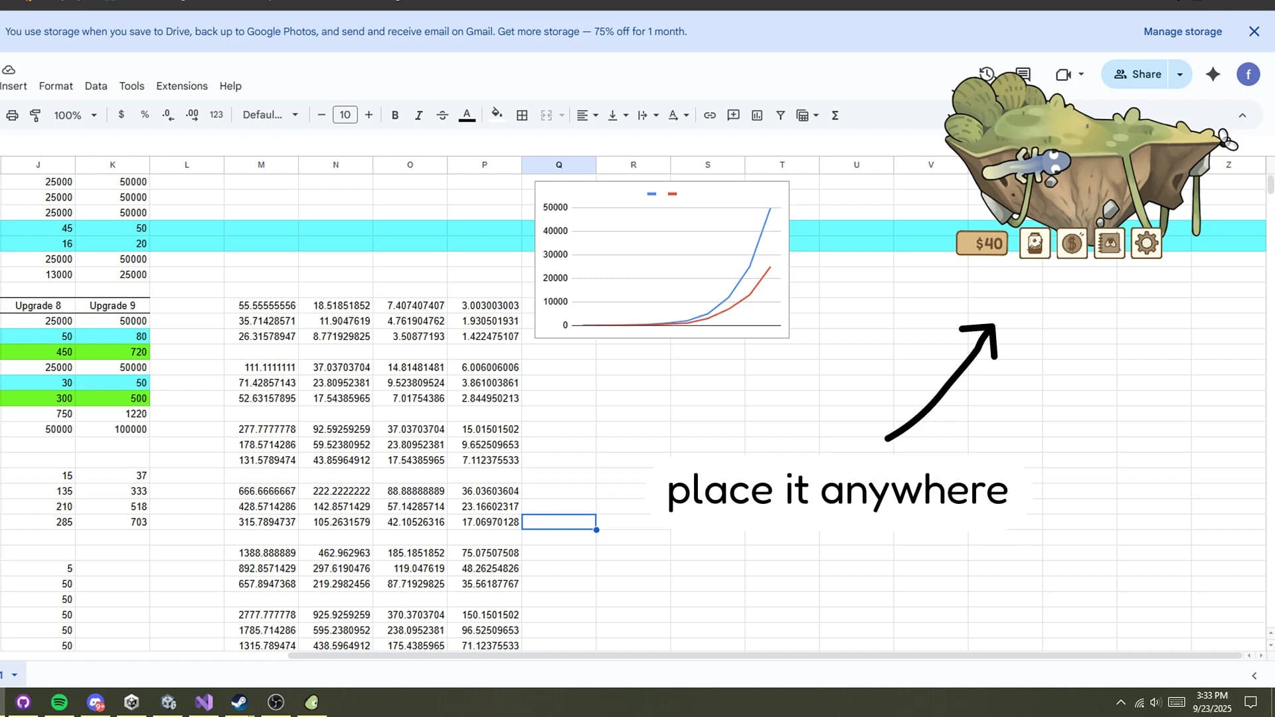Open the Format menu
Screen dimensions: 1275x717
56,86
